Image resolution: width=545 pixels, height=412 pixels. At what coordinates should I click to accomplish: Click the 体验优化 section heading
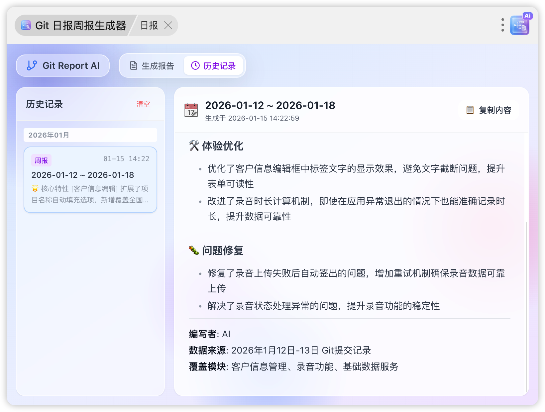(222, 146)
